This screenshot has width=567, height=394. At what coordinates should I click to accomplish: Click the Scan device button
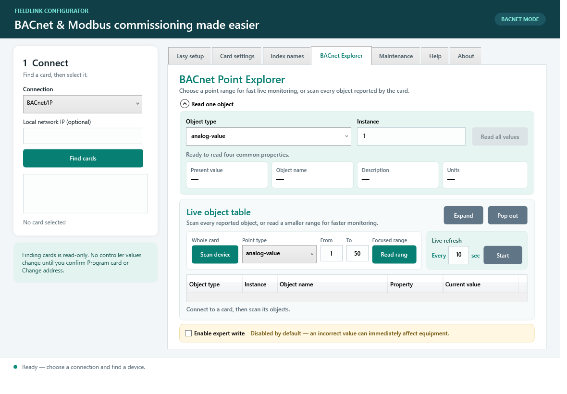(x=215, y=255)
